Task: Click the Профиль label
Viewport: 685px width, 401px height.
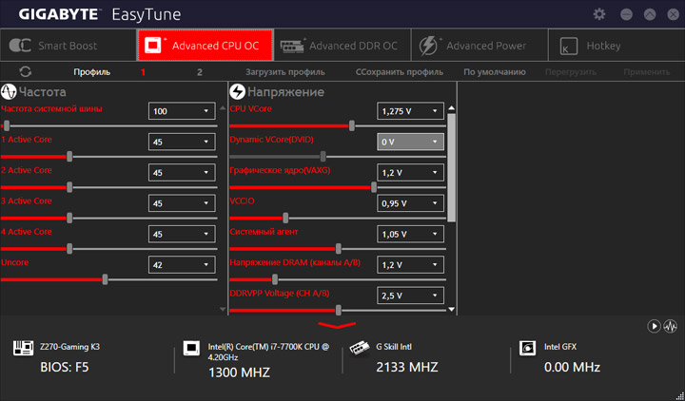Action: tap(91, 72)
